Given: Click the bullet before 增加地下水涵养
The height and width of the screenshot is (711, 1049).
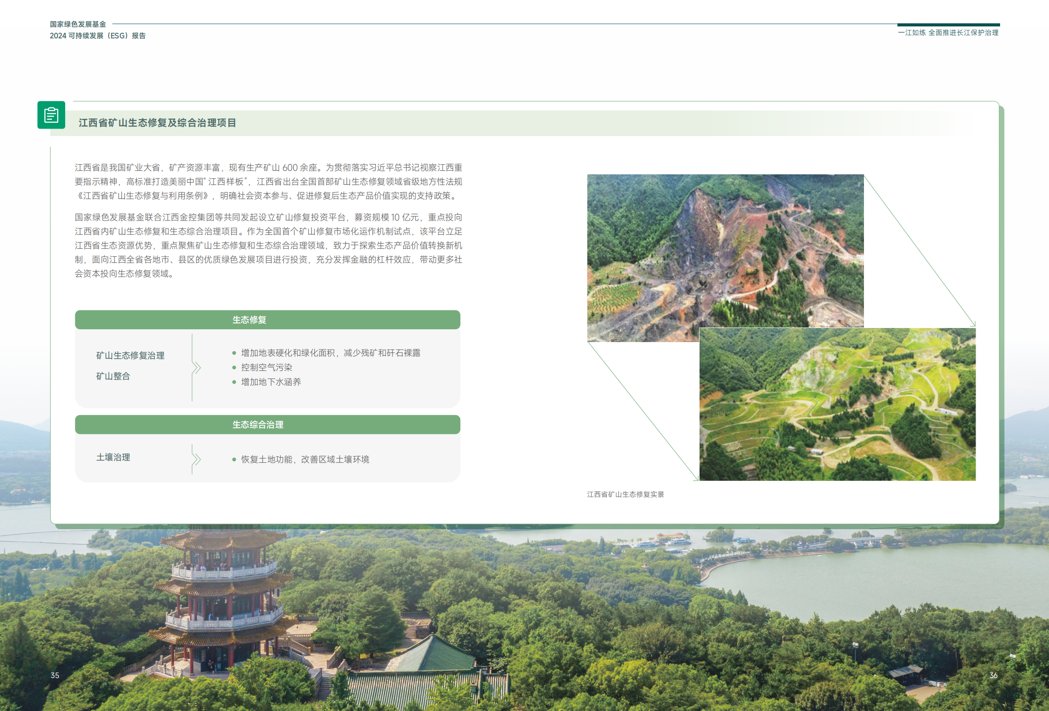Looking at the screenshot, I should click(x=234, y=382).
